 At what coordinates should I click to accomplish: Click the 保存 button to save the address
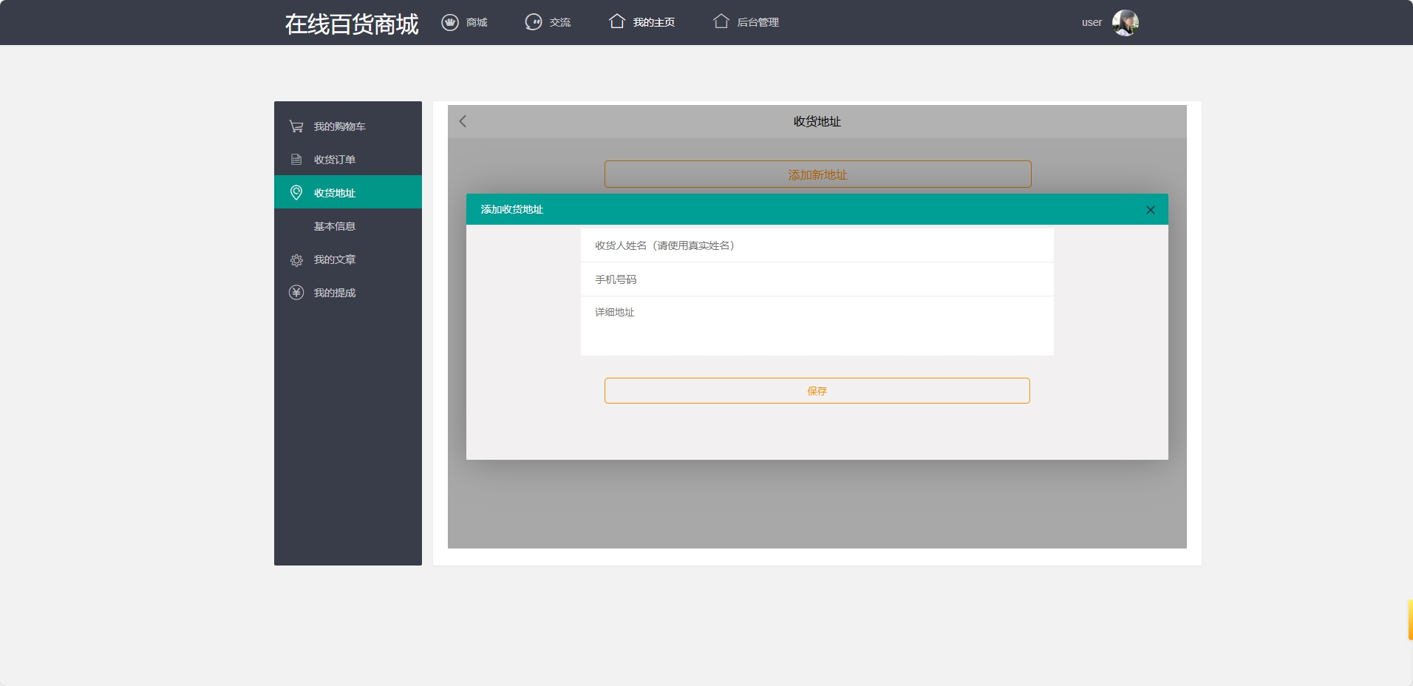[x=816, y=390]
